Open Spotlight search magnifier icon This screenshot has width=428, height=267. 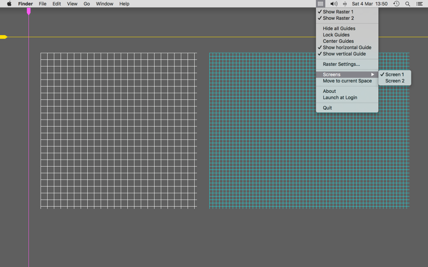pyautogui.click(x=408, y=4)
